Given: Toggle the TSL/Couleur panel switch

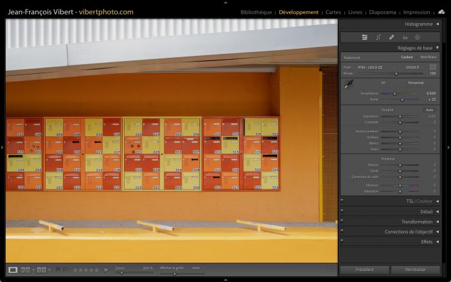Looking at the screenshot, I should 342,201.
